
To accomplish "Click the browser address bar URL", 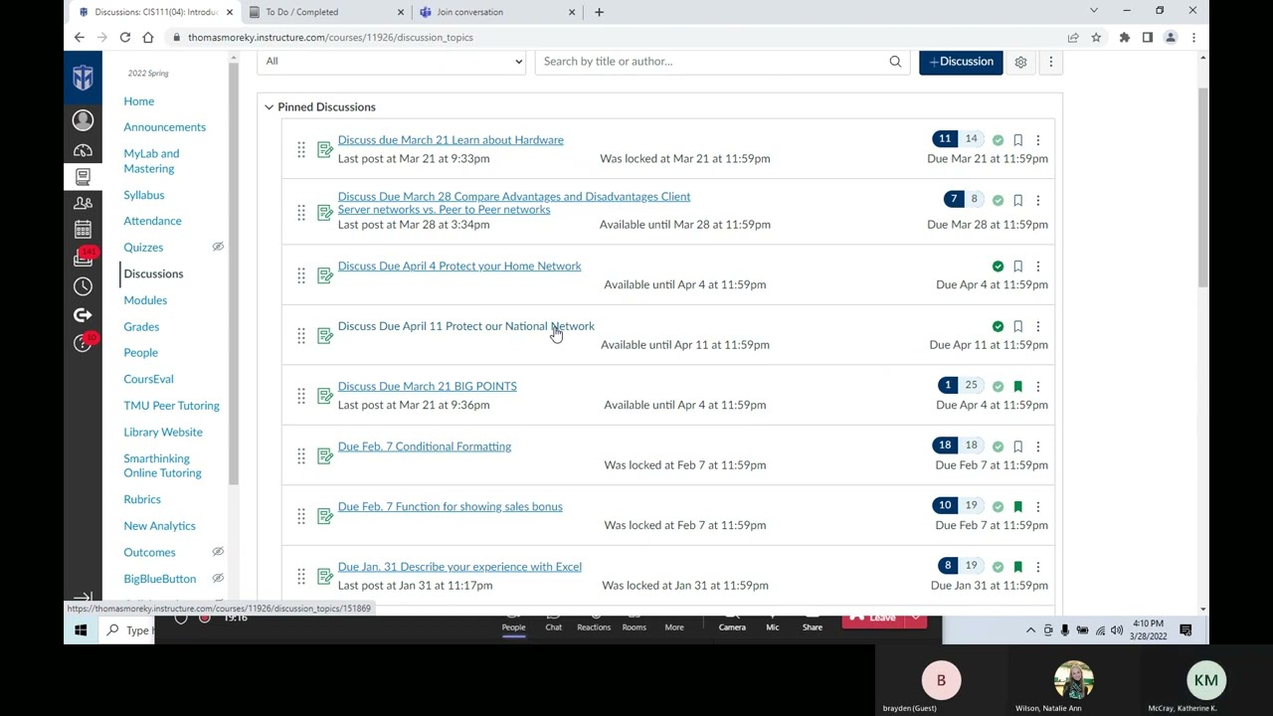I will [x=330, y=38].
